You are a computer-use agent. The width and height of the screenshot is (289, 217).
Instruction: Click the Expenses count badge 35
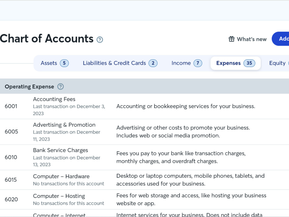pos(249,63)
